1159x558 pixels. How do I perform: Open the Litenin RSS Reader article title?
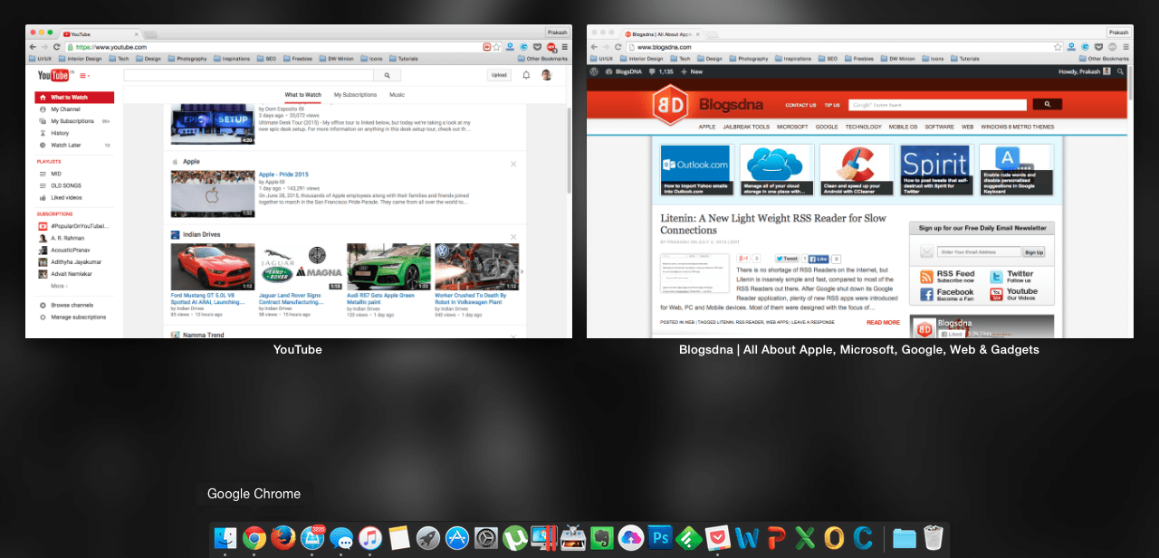pyautogui.click(x=772, y=224)
